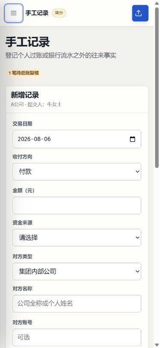The image size is (160, 348).
Task: Open the hamburger navigation menu
Action: (x=14, y=13)
